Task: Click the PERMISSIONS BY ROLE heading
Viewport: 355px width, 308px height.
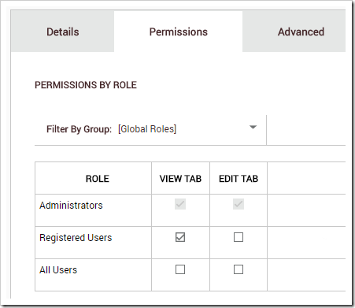Action: click(x=86, y=85)
